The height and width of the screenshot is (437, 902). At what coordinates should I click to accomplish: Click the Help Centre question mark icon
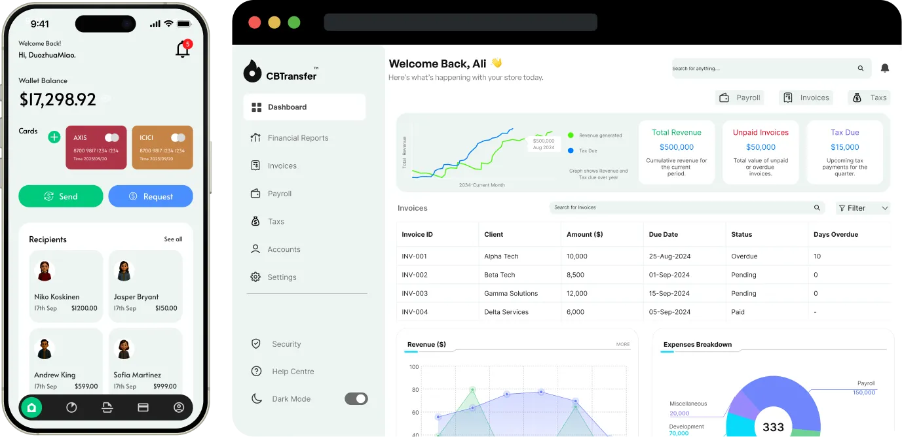pos(256,371)
